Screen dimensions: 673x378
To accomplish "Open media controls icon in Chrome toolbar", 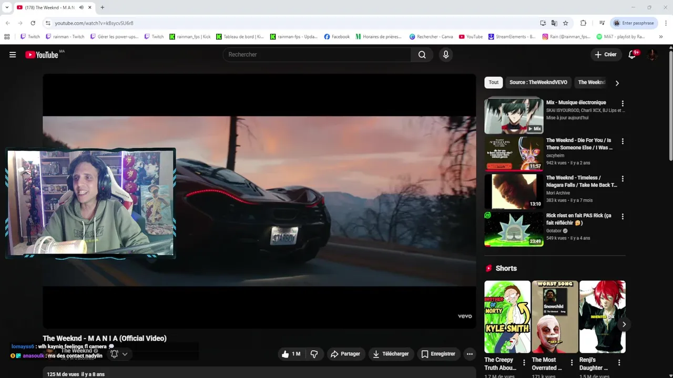I will 602,23.
